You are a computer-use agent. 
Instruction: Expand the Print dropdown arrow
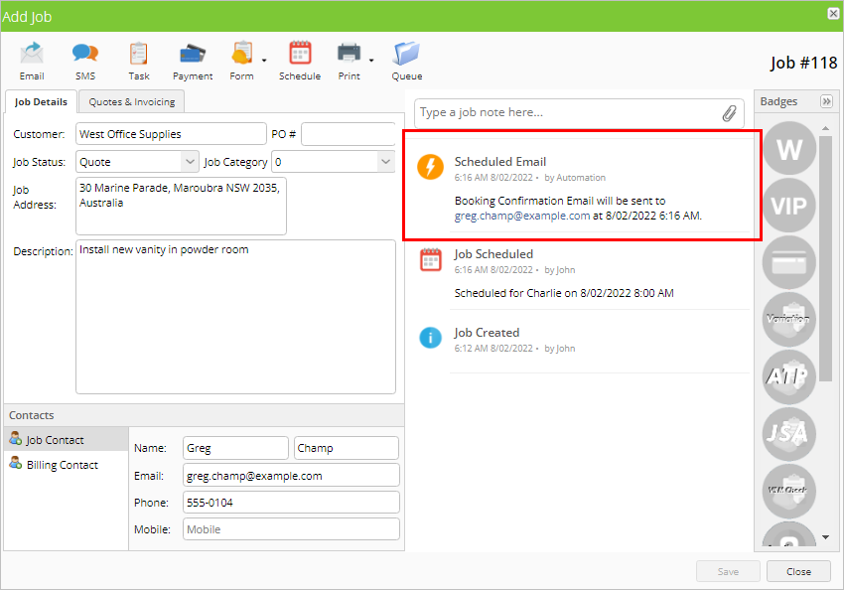(371, 61)
